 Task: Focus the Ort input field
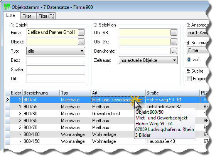point(56,79)
